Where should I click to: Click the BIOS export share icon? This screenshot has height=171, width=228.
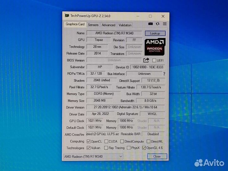point(146,60)
